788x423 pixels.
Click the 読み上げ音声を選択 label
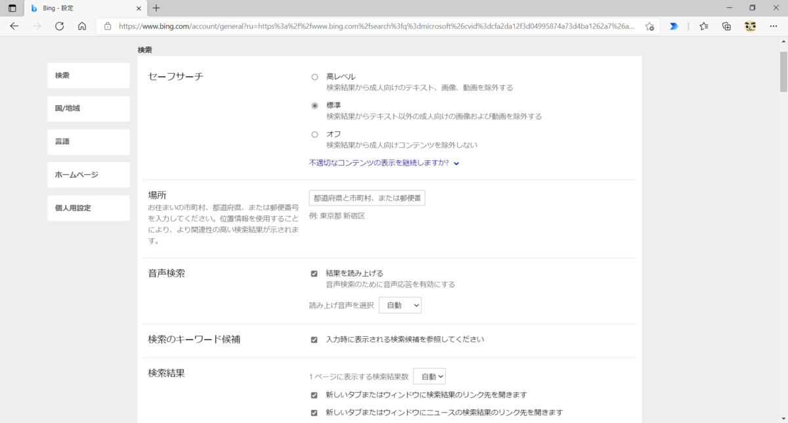[x=341, y=305]
